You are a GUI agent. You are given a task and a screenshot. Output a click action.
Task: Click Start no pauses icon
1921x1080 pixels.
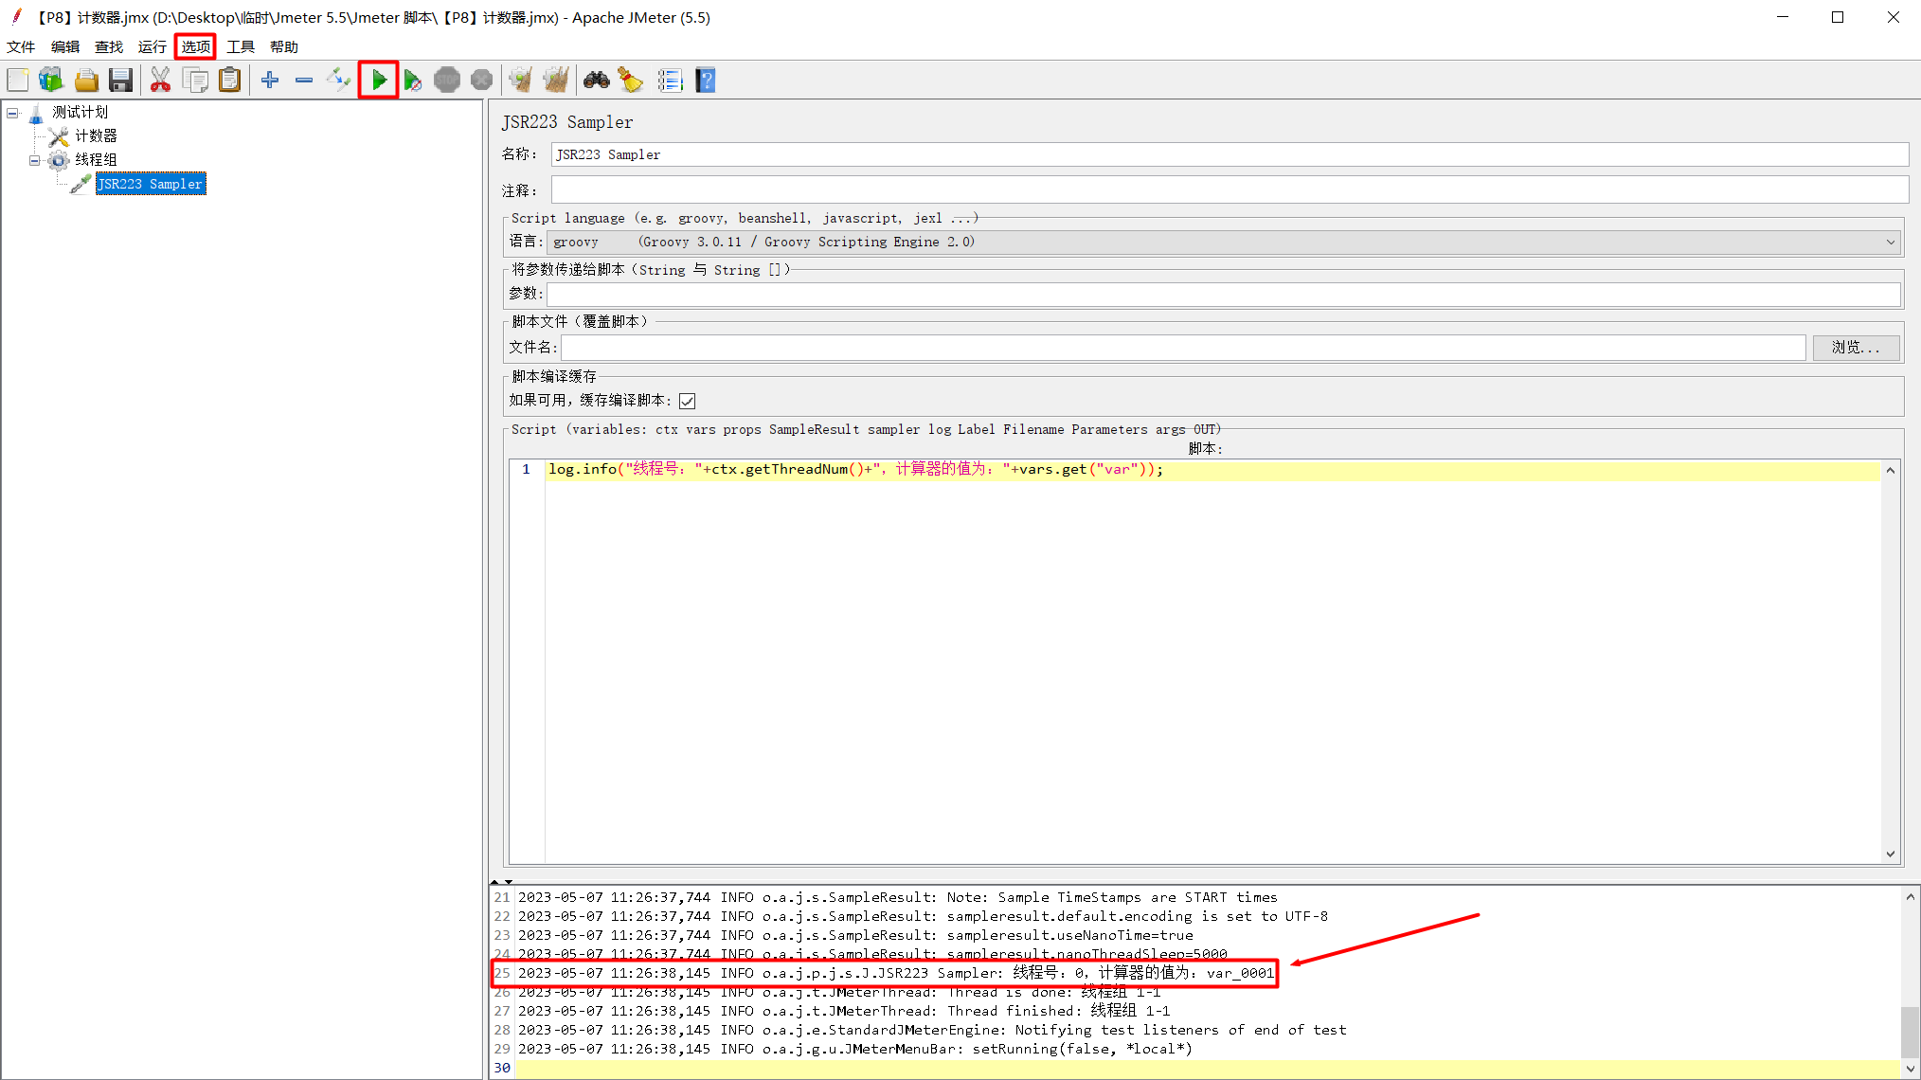click(413, 81)
